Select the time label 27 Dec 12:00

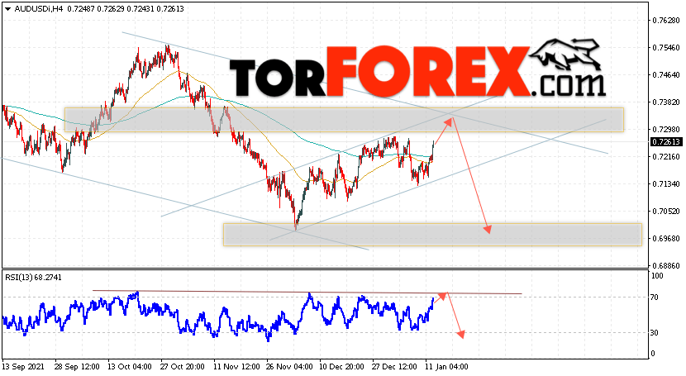pyautogui.click(x=394, y=366)
